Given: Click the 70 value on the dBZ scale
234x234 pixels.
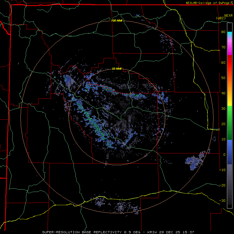Looking at the screenshot, I should pos(223,47).
